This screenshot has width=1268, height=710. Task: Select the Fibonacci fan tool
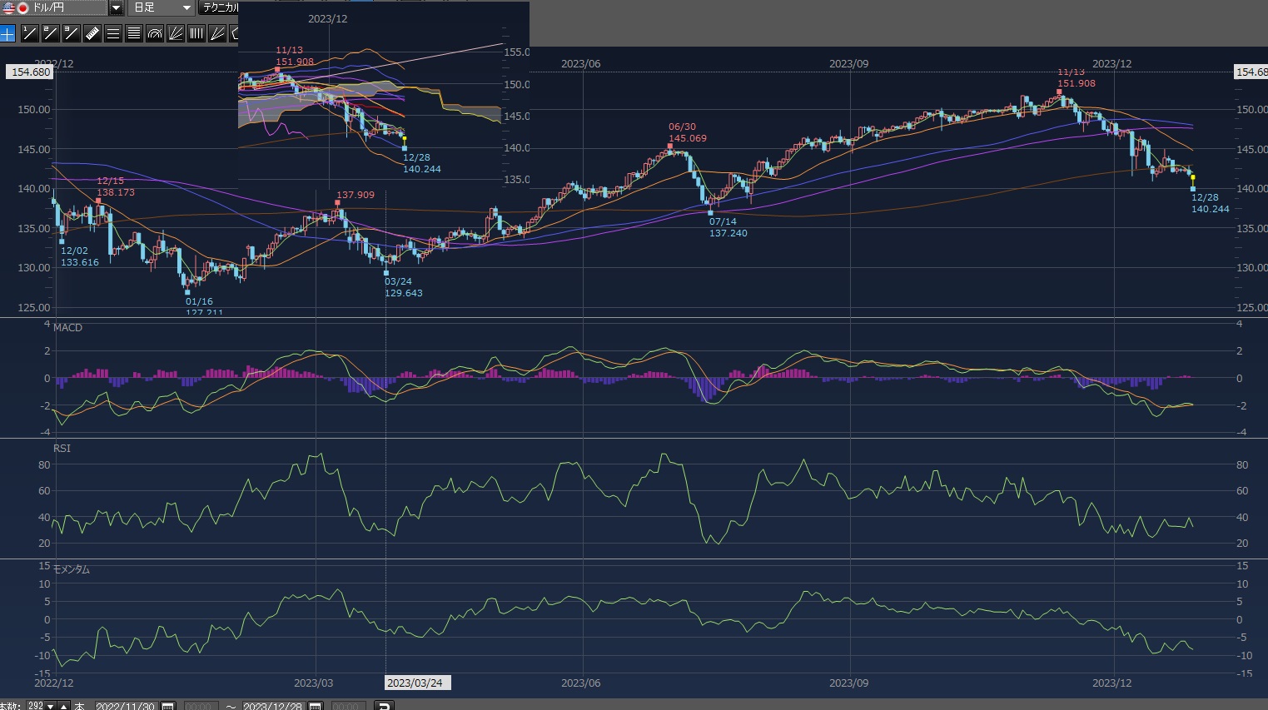(176, 33)
